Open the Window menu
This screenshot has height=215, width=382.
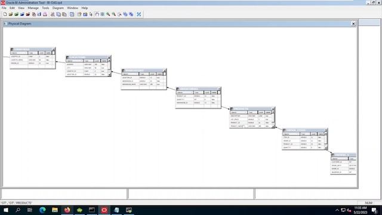[73, 8]
